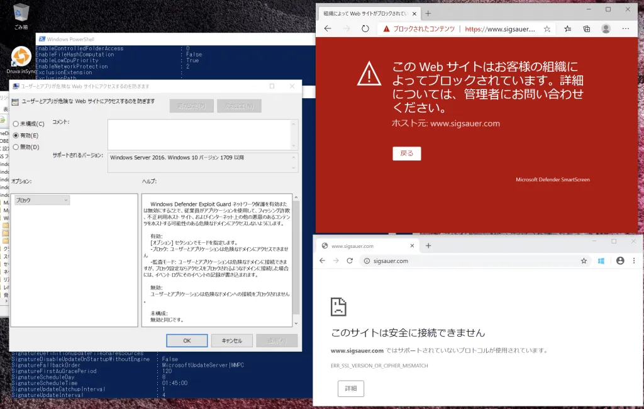Viewport: 644px width, 409px height.
Task: Add page to favorites with Edge star icon
Action: click(x=547, y=29)
